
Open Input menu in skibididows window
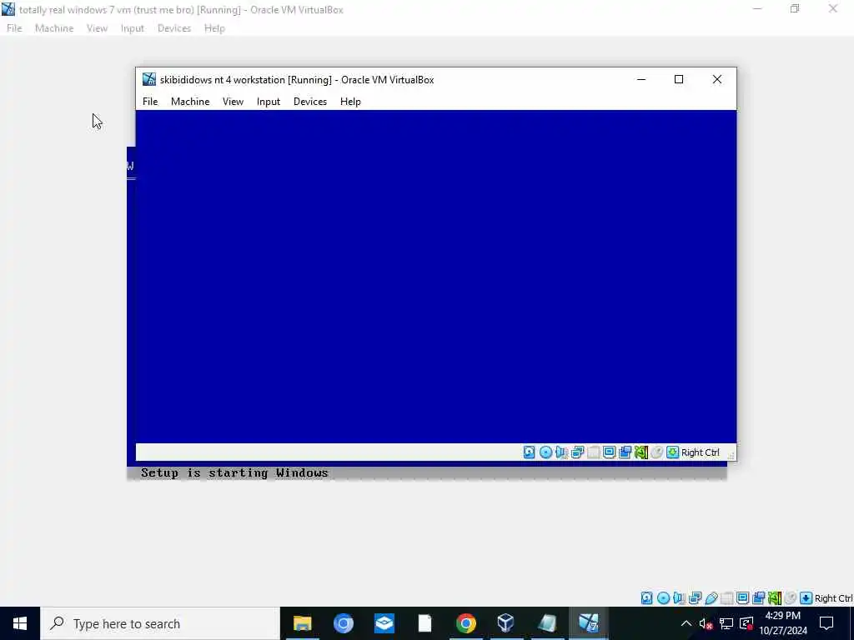click(x=269, y=102)
